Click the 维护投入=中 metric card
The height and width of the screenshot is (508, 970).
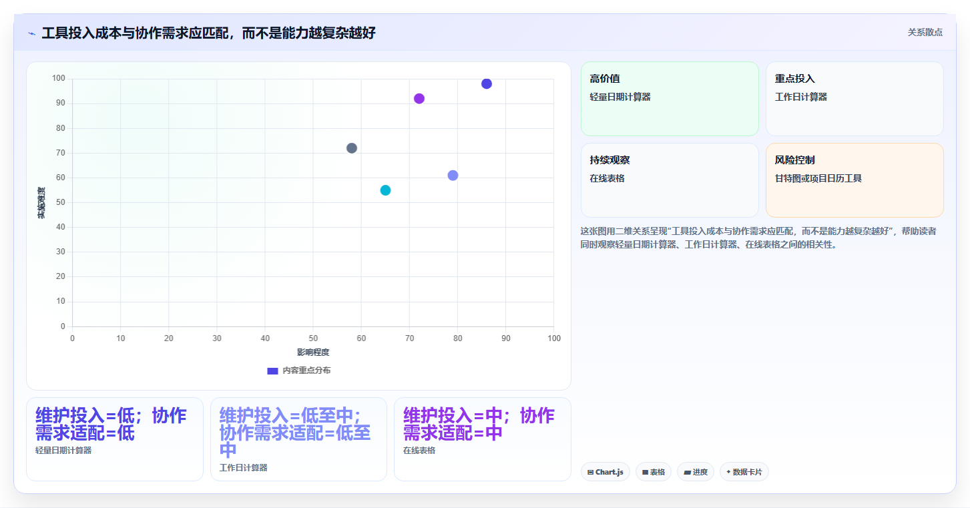483,439
